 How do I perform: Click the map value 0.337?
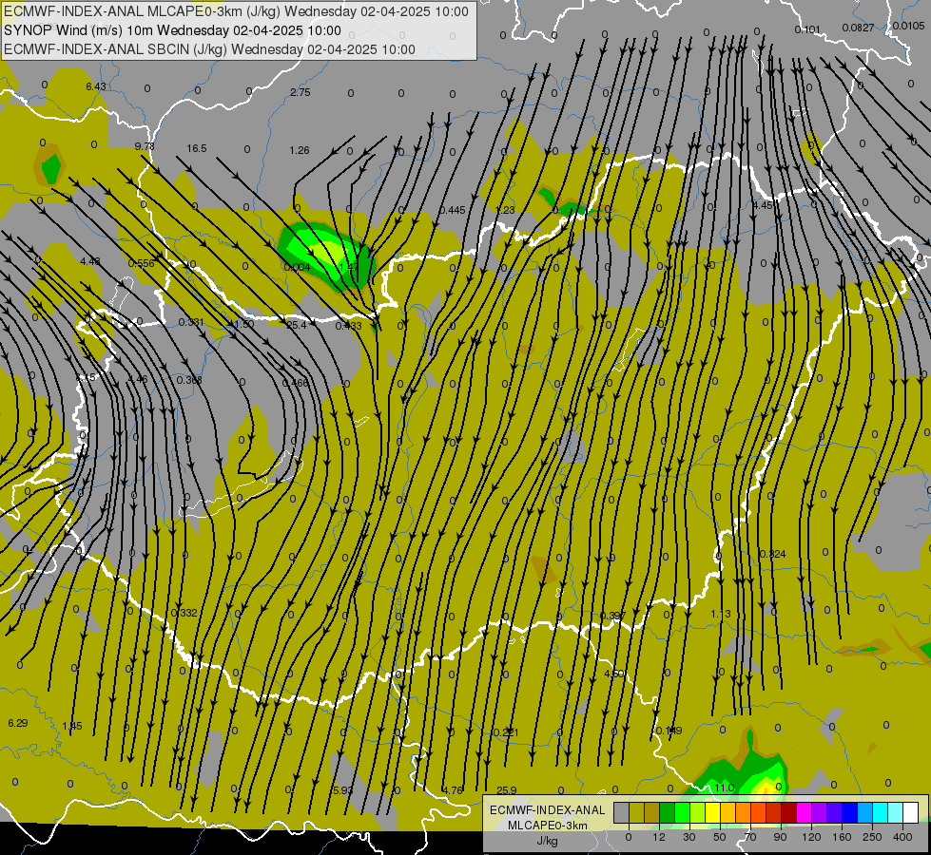(x=612, y=616)
